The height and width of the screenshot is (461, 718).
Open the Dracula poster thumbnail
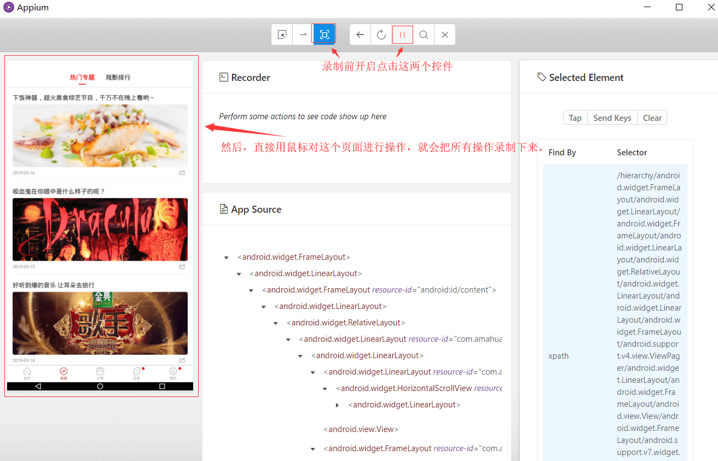point(100,229)
